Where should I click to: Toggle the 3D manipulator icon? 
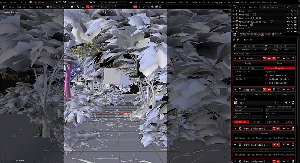pos(87,7)
